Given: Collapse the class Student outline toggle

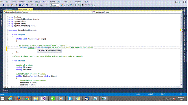Looking at the screenshot, I should 8,61.
